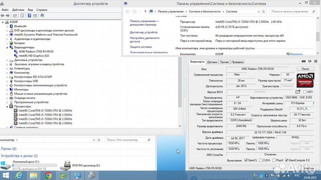The height and width of the screenshot is (180, 321).
Task: Click the Local Disk (C:) drive icon
Action: (x=5, y=165)
